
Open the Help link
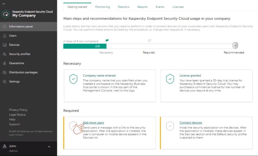pyautogui.click(x=12, y=119)
